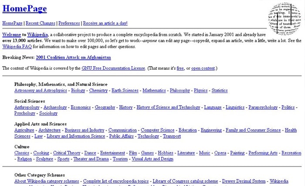Open the Biology topic
Screen dimensions: 305x186
click(78, 91)
